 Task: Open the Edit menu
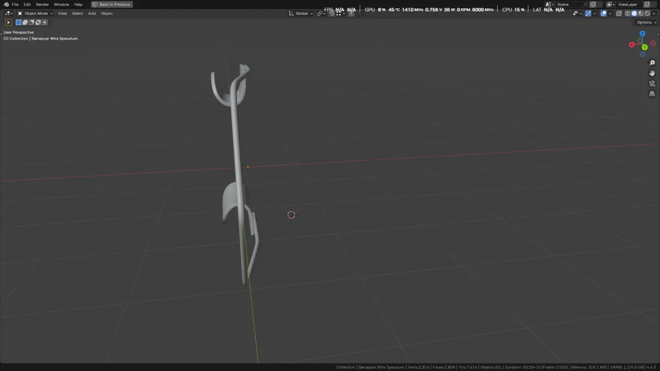tap(27, 4)
